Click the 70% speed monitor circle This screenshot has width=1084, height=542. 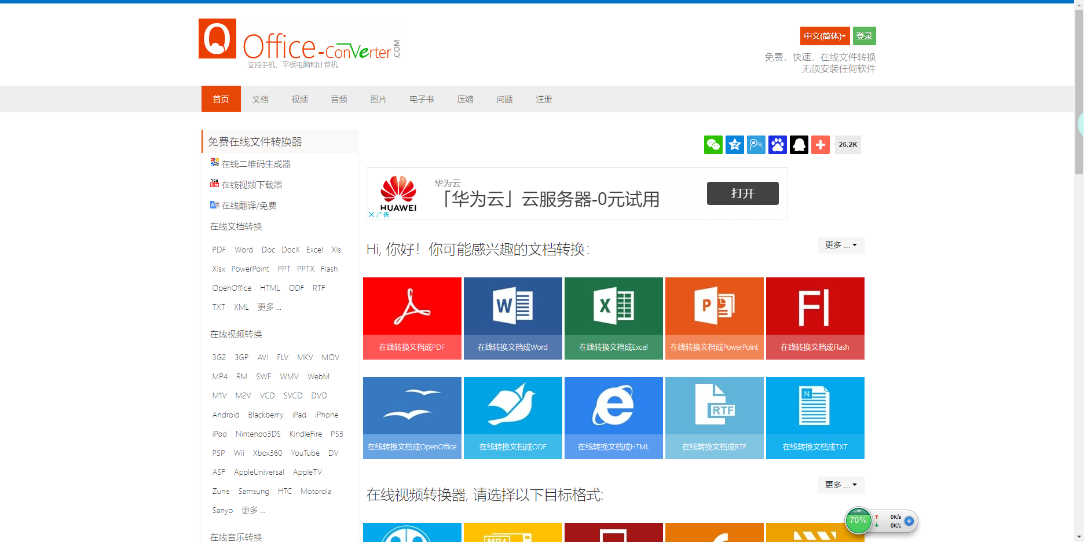click(858, 521)
